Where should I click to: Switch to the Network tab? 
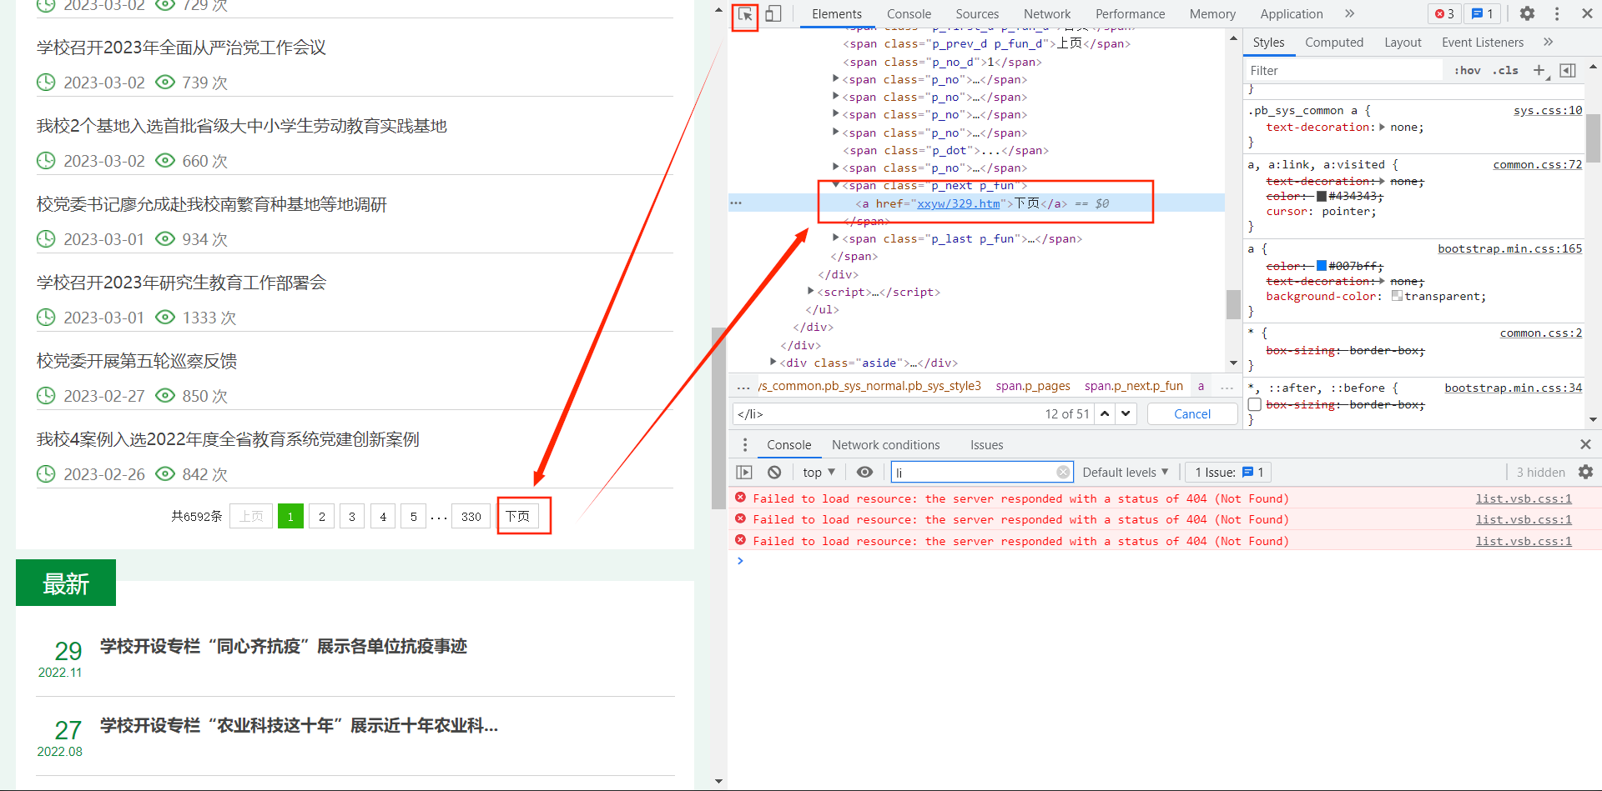tap(1047, 14)
